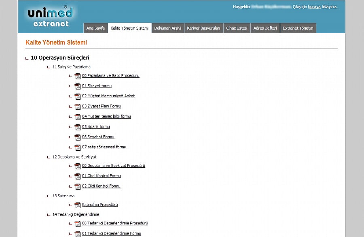Click PDF icon beside 05 siparis formu
The height and width of the screenshot is (237, 364).
click(x=78, y=127)
